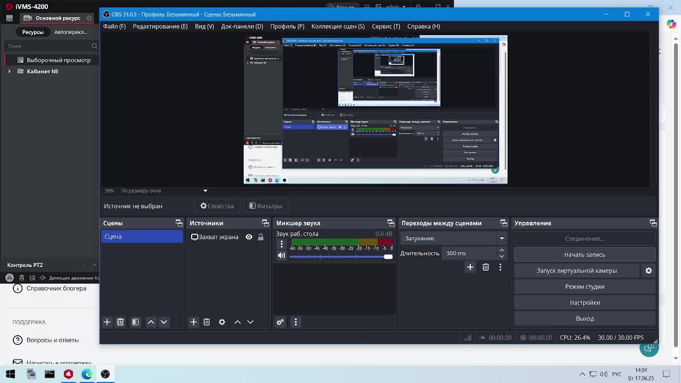This screenshot has width=681, height=383.
Task: Select Сцена in Scenes list
Action: 142,237
